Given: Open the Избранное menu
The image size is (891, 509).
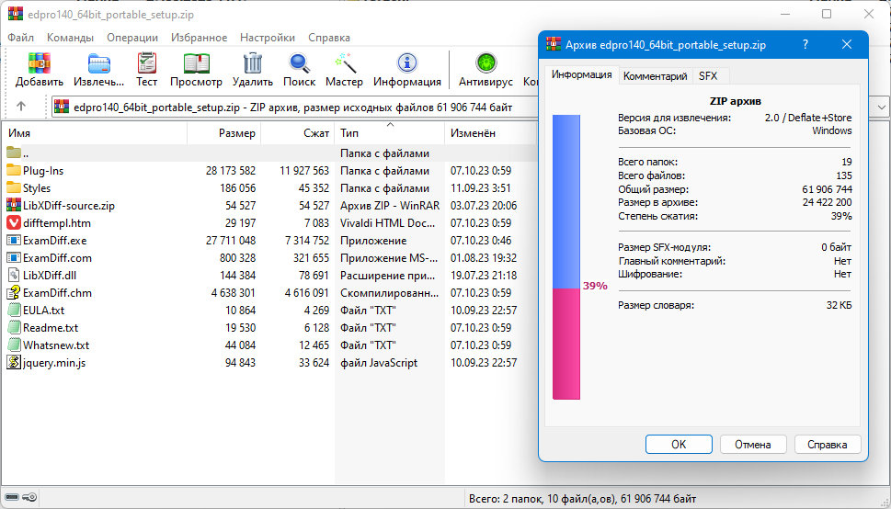Looking at the screenshot, I should 199,38.
